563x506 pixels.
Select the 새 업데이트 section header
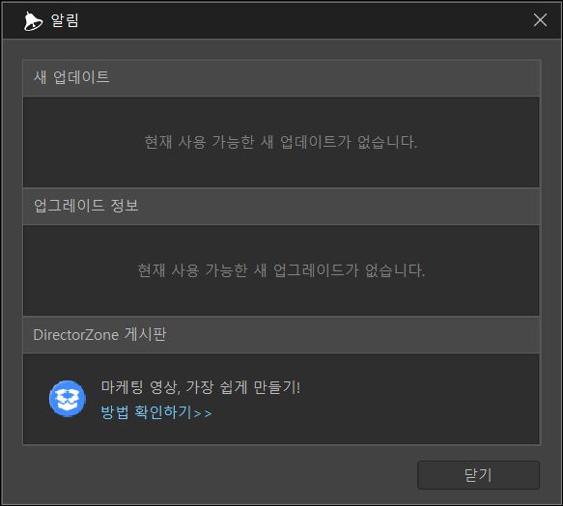point(282,77)
